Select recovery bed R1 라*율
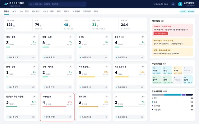 (x=157, y=70)
